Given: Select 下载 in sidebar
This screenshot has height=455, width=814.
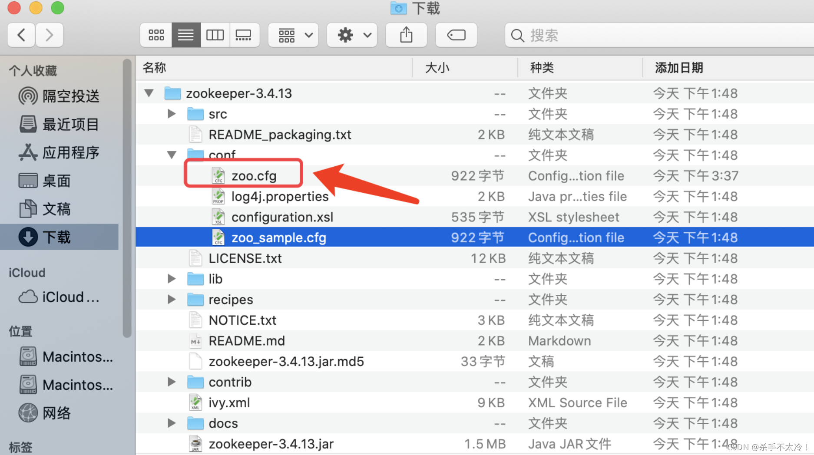Looking at the screenshot, I should coord(59,237).
